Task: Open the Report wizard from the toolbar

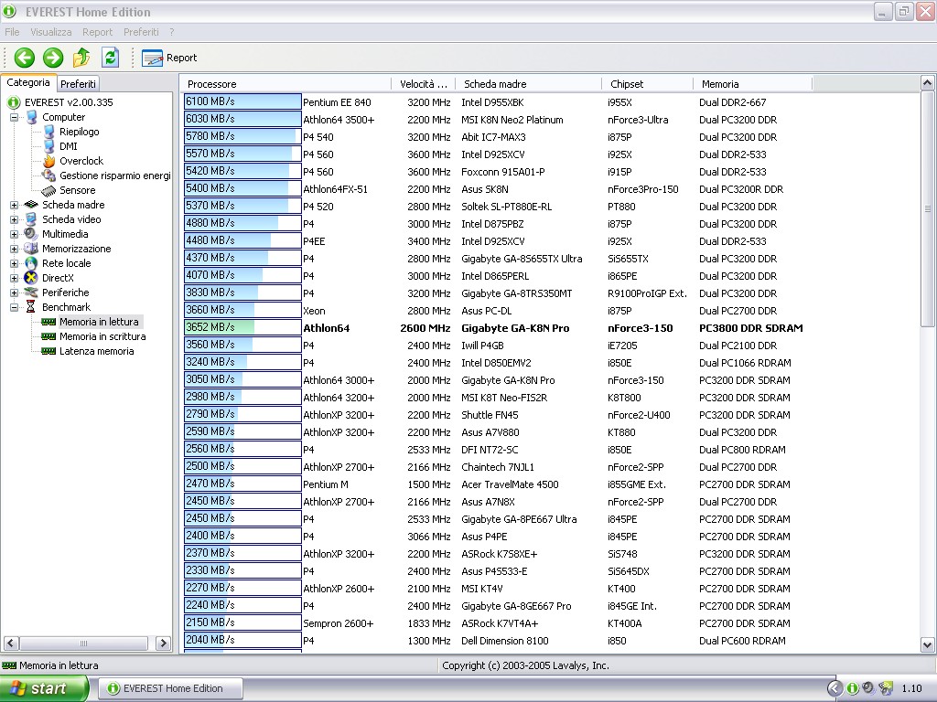Action: [x=169, y=58]
